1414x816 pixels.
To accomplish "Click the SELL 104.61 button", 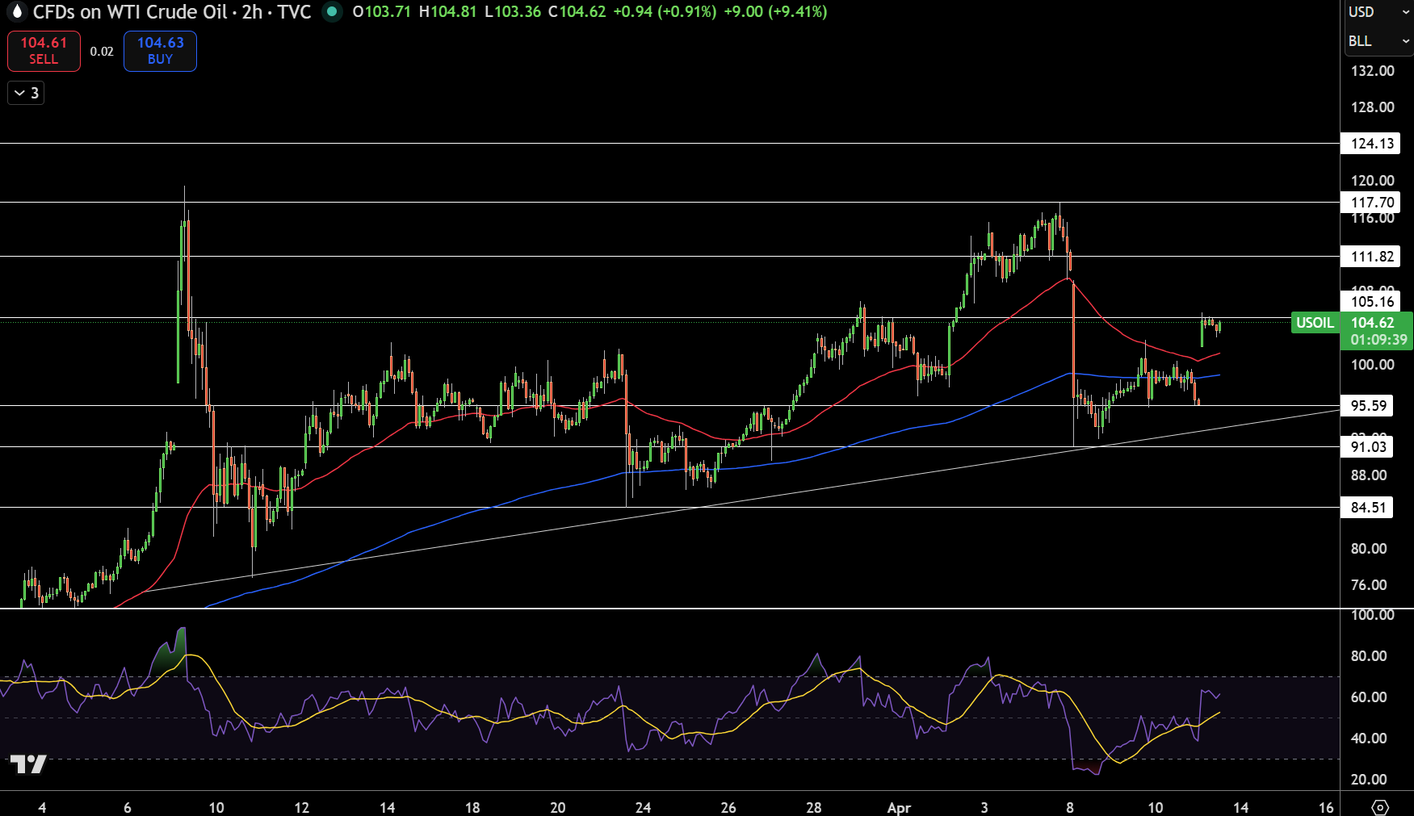I will 44,51.
